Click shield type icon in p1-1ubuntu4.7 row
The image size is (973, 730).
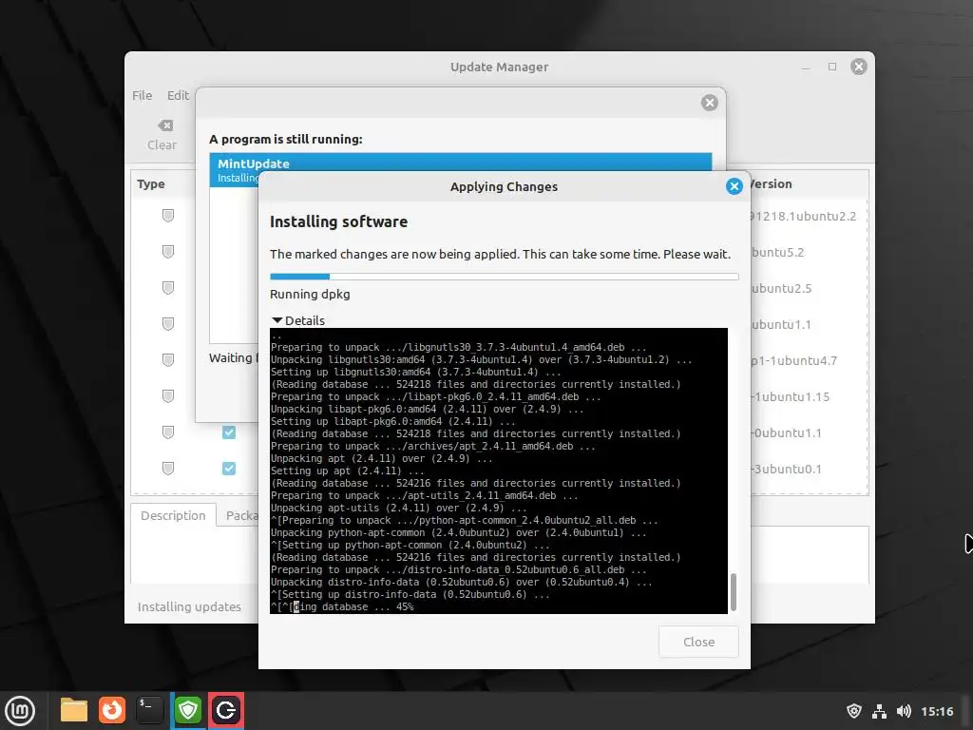tap(168, 359)
